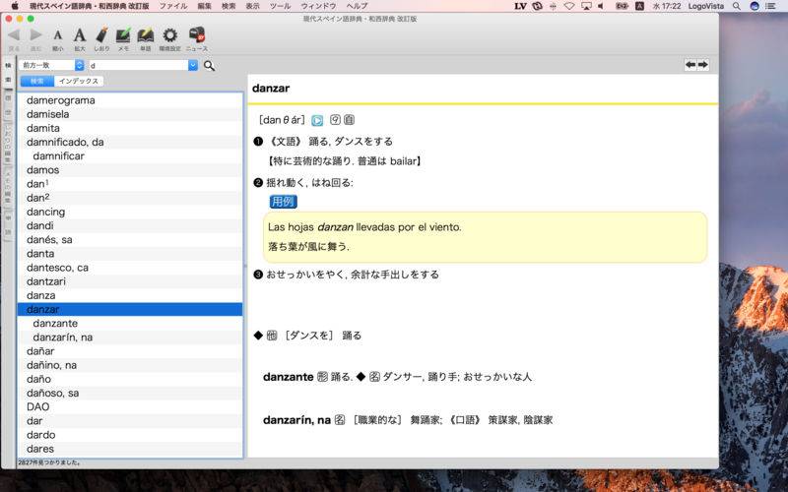Select dardo in the word list
This screenshot has width=788, height=492.
pos(130,435)
